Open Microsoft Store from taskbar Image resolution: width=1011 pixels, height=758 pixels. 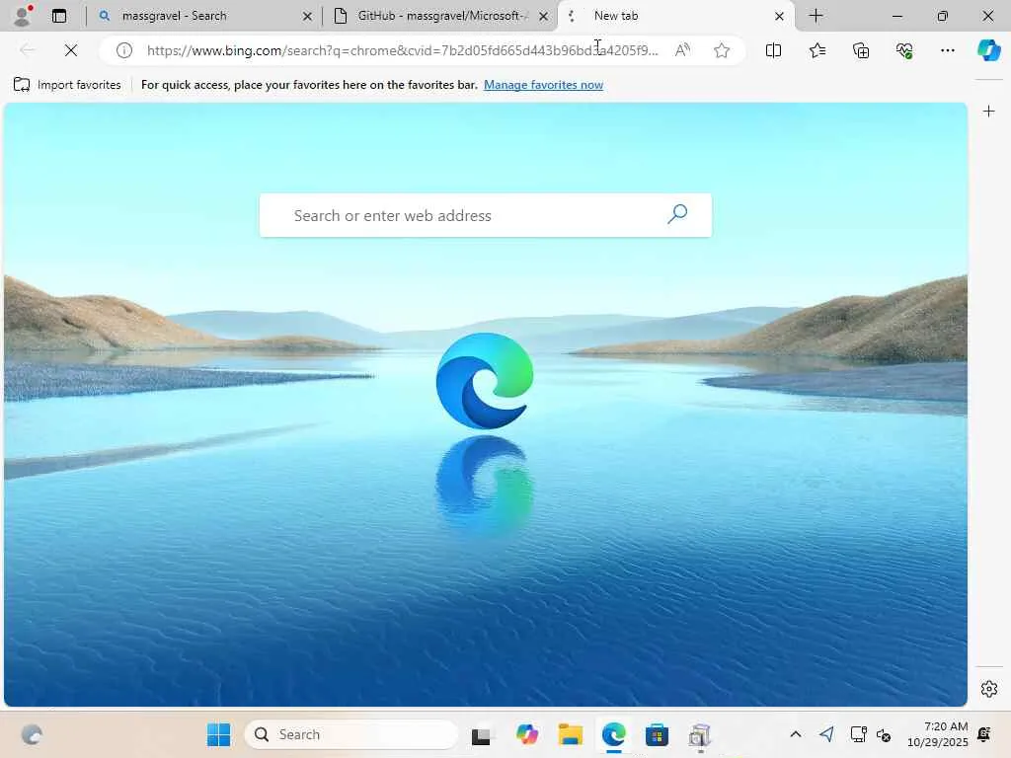point(657,734)
